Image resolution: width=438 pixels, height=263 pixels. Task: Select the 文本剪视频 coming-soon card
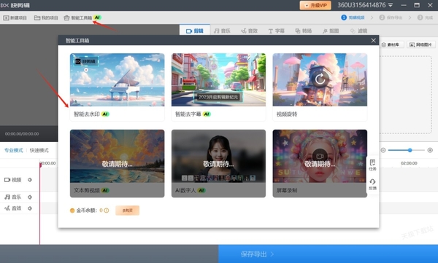[117, 163]
